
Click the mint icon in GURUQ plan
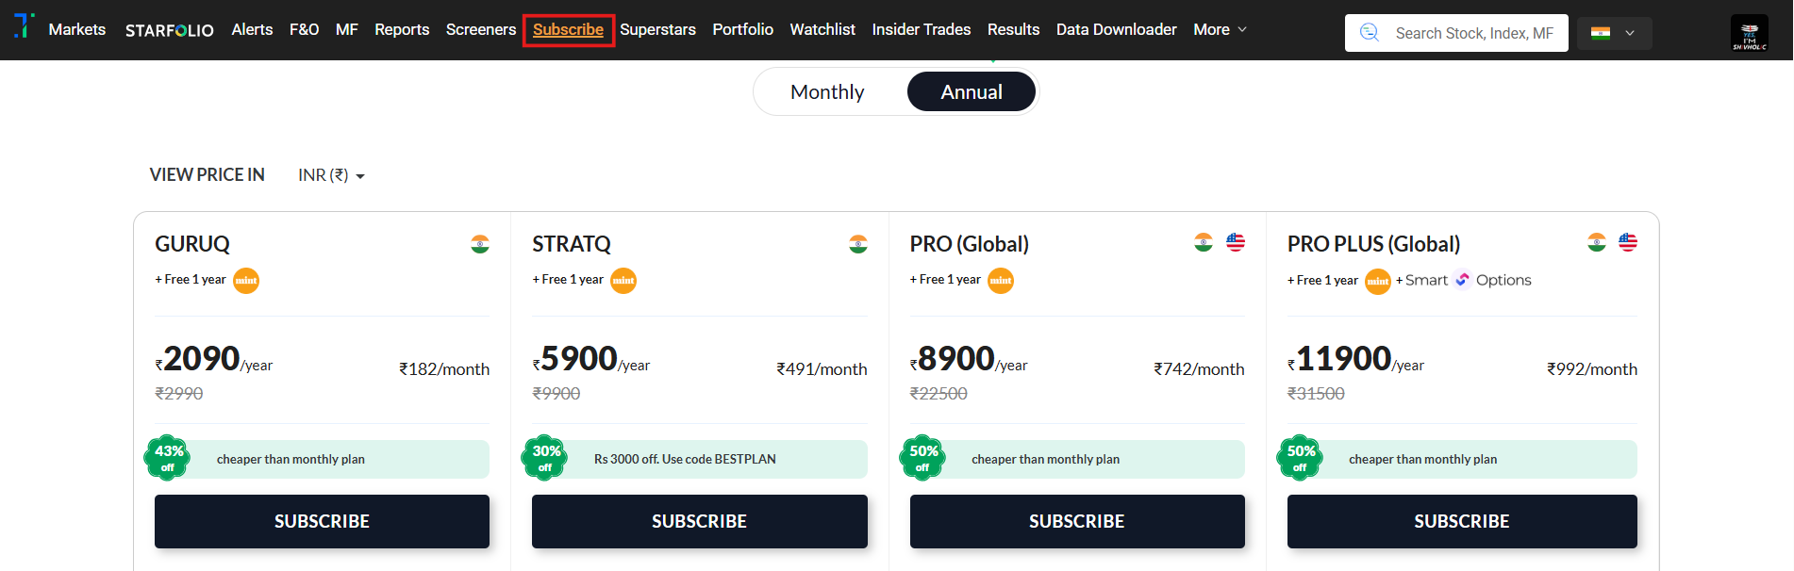246,281
